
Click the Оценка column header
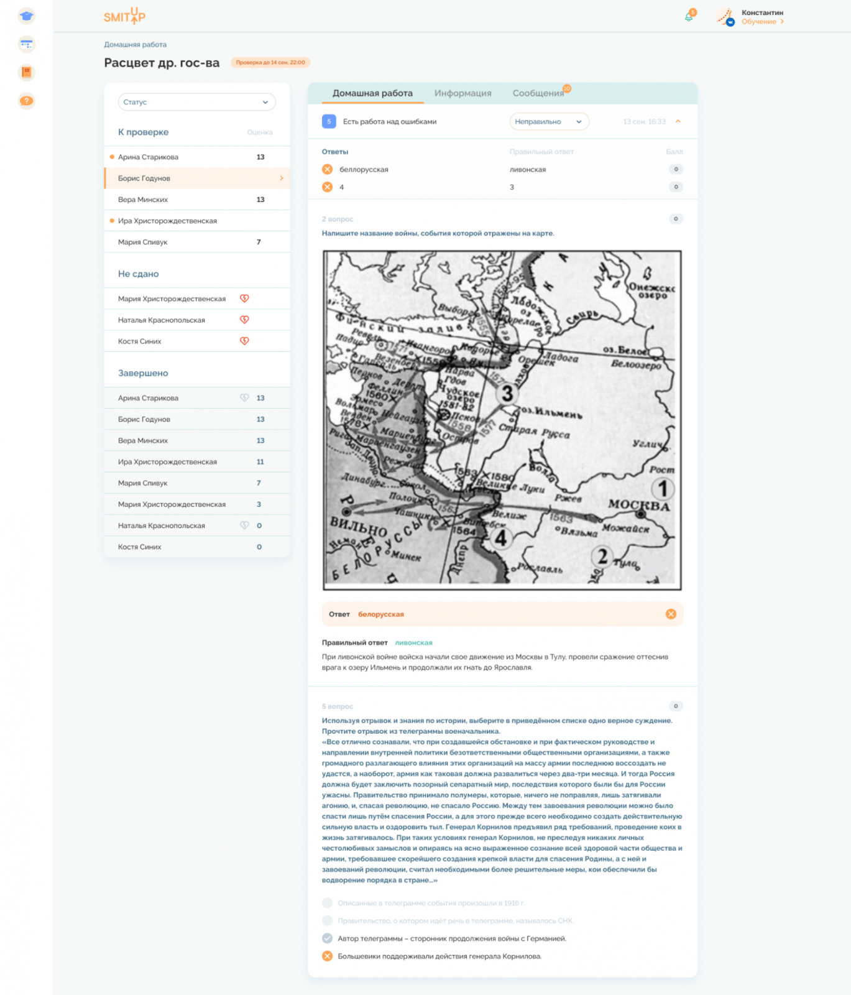(260, 132)
